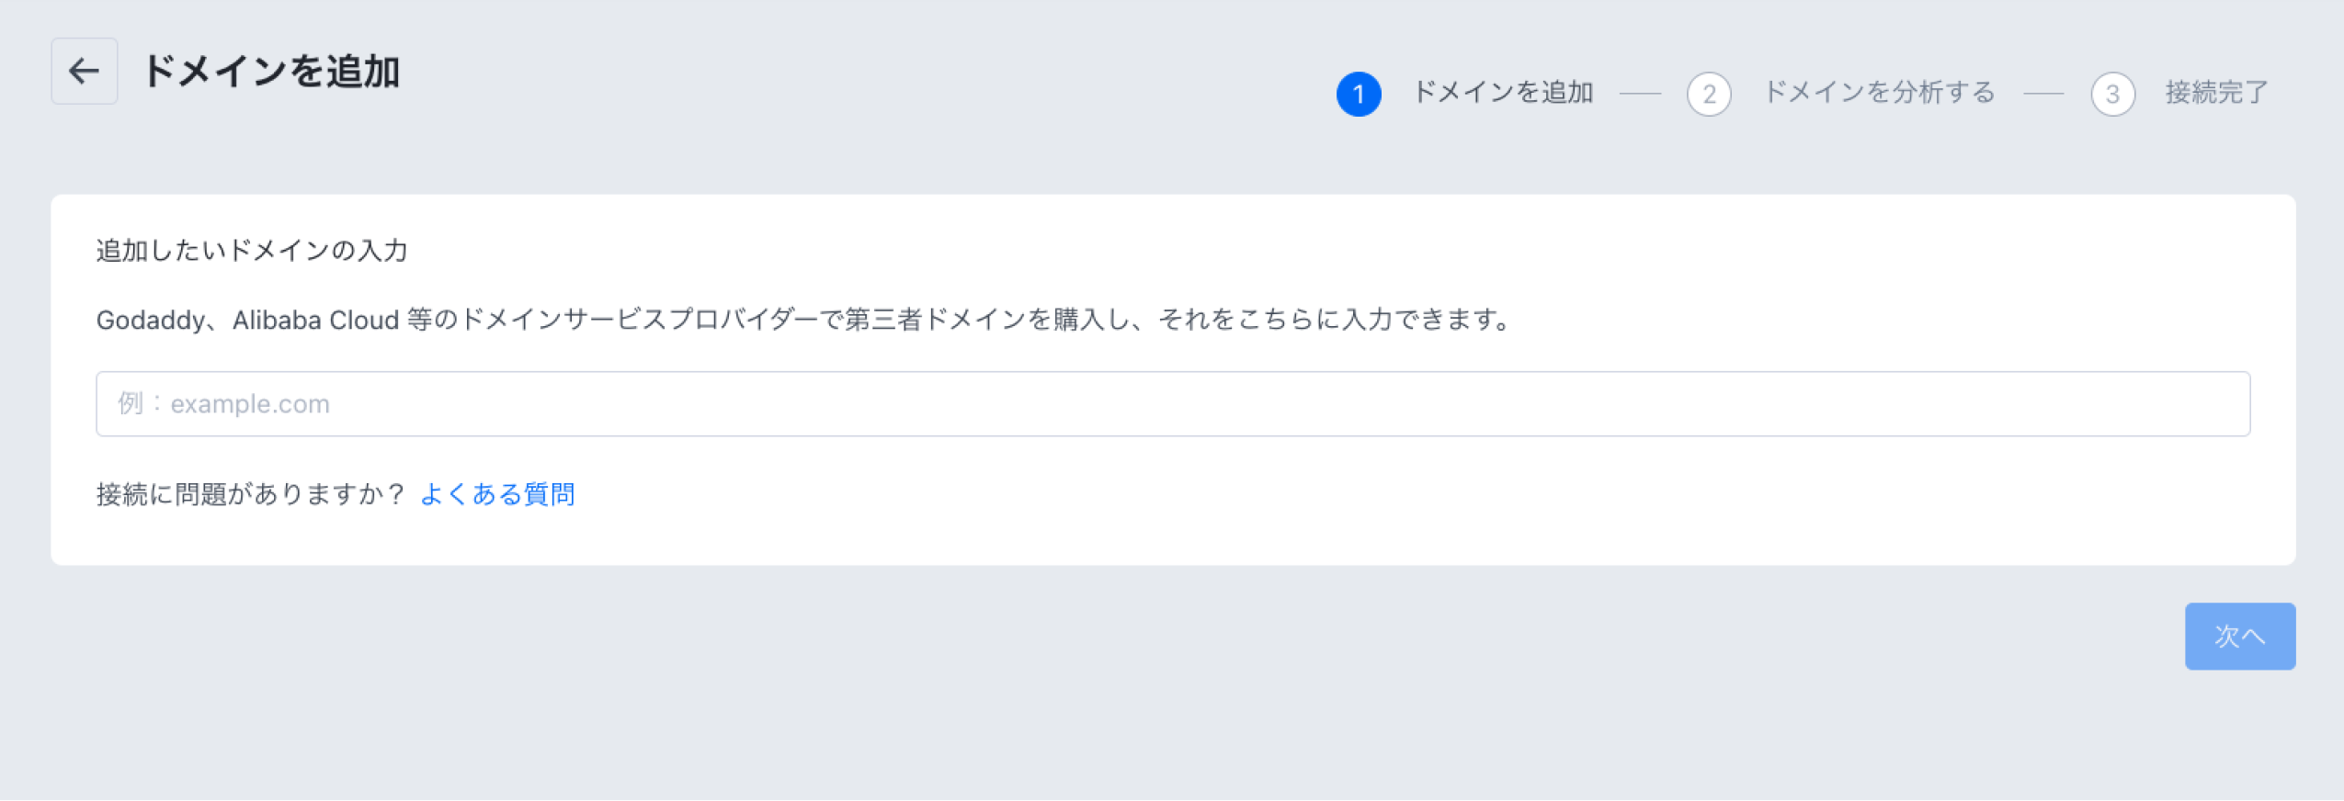Select the blue step 1 circle
The height and width of the screenshot is (801, 2344).
click(1359, 94)
